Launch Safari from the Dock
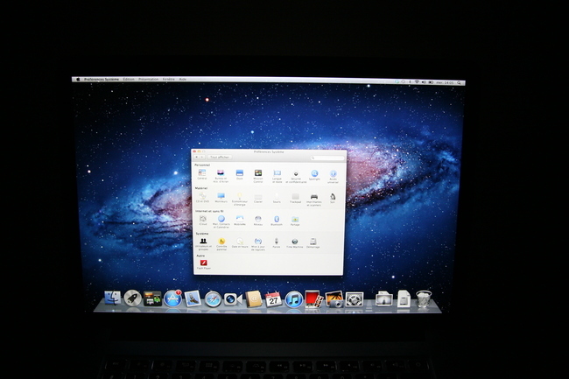The height and width of the screenshot is (379, 569). [x=213, y=299]
